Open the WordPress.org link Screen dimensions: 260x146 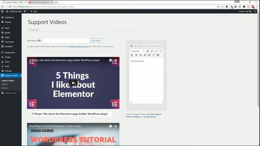[149, 117]
